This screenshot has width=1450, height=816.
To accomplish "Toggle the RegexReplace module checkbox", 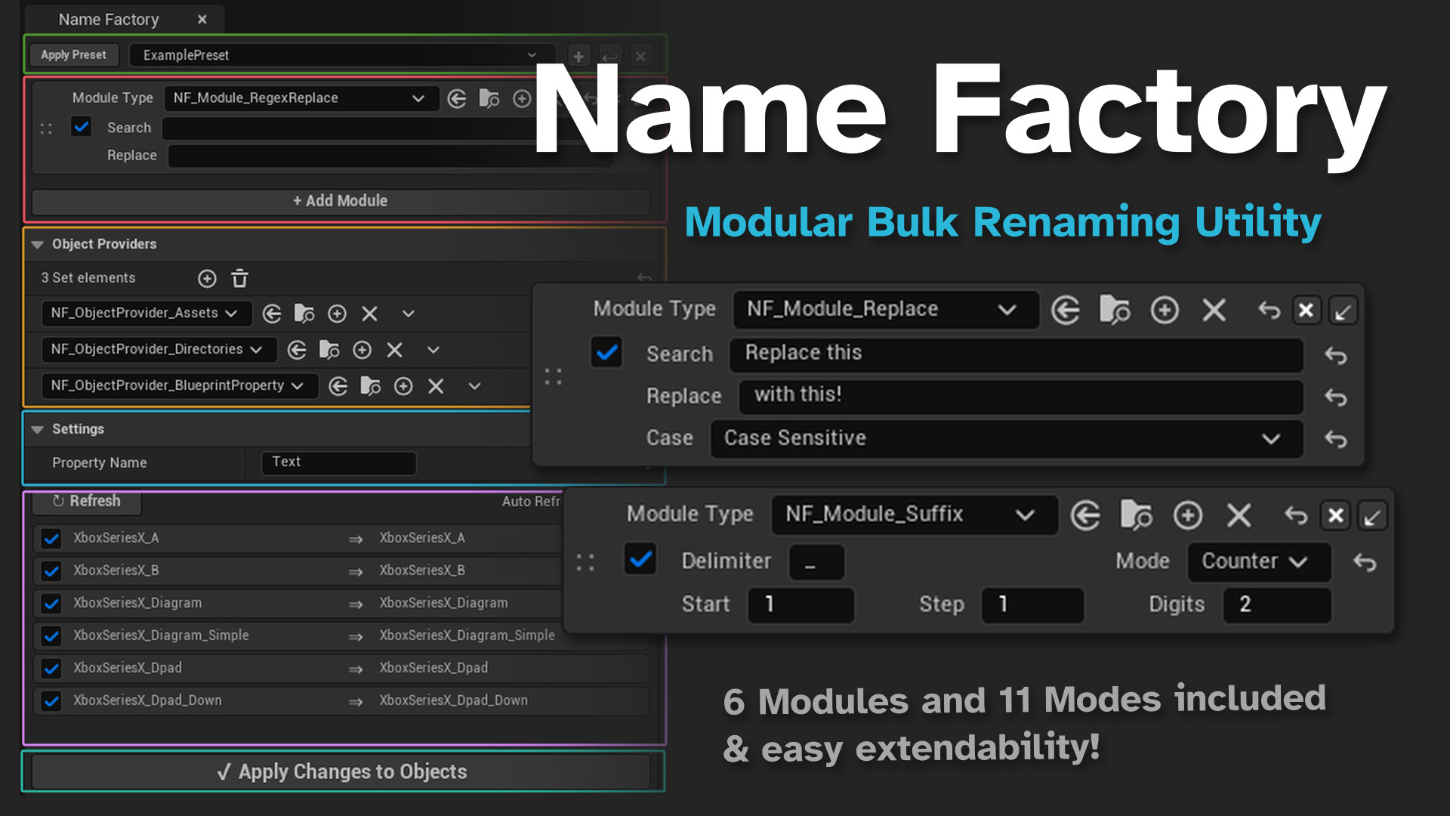I will pos(81,127).
